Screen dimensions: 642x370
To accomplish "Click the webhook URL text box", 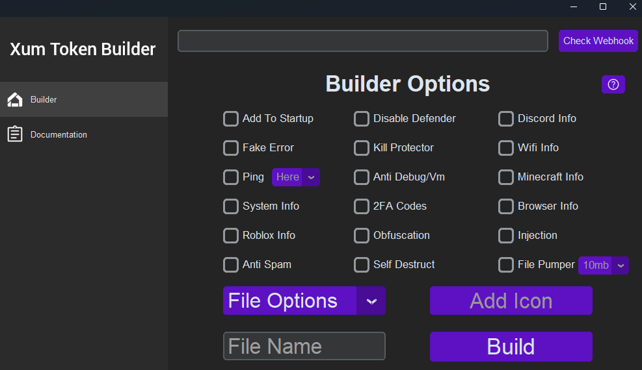I will (363, 41).
